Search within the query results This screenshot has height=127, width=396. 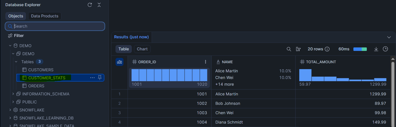[289, 49]
